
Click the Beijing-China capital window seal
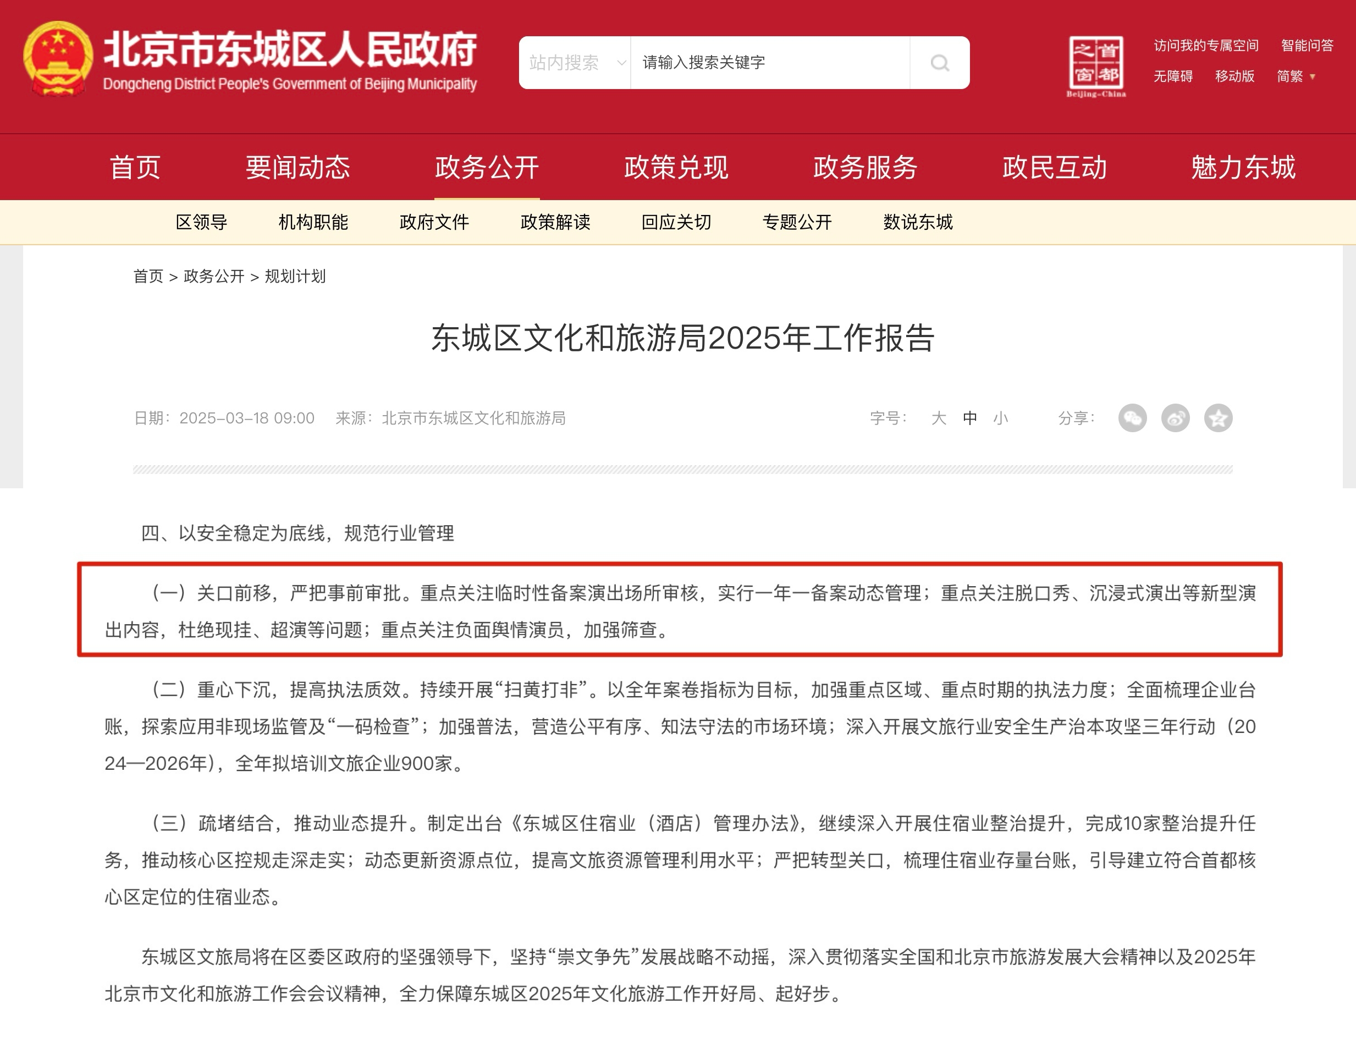click(x=1096, y=65)
